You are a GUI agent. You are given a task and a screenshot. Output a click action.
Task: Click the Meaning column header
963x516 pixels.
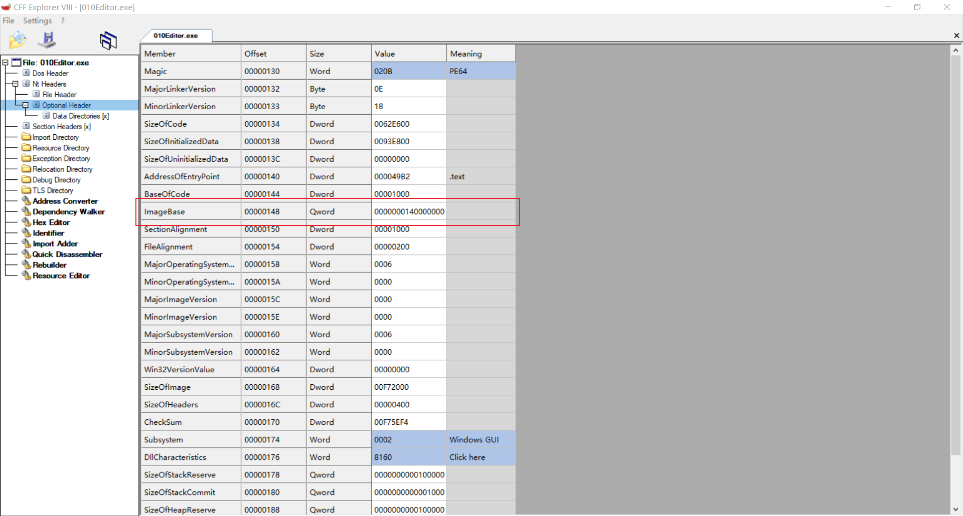[481, 54]
